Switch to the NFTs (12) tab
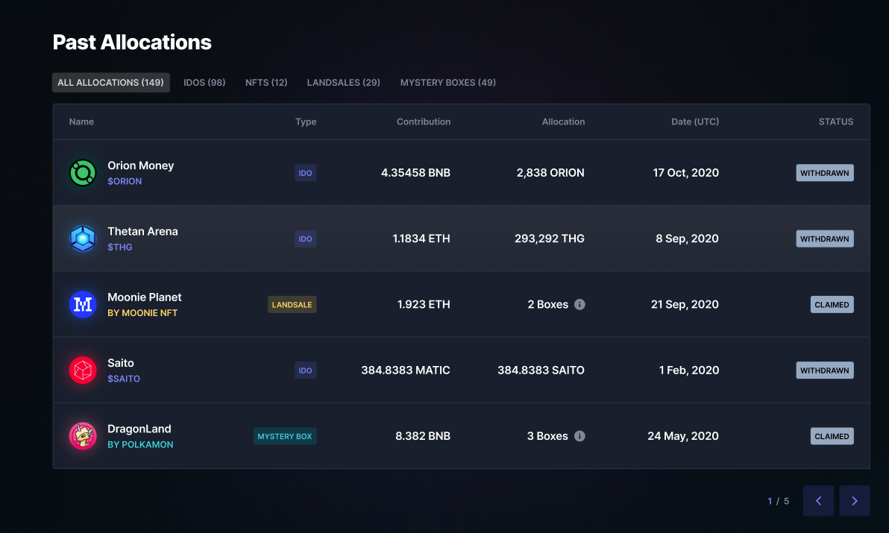 click(x=266, y=83)
